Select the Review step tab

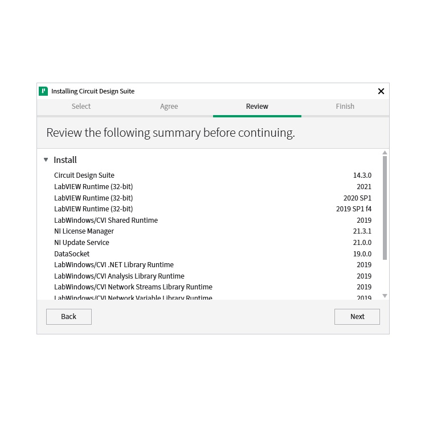point(257,107)
